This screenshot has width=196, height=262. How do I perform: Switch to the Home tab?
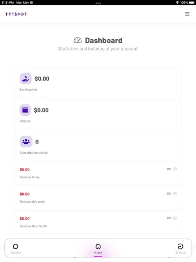click(x=98, y=249)
